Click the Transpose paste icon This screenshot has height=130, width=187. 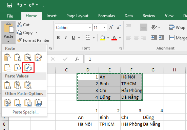[28, 68]
